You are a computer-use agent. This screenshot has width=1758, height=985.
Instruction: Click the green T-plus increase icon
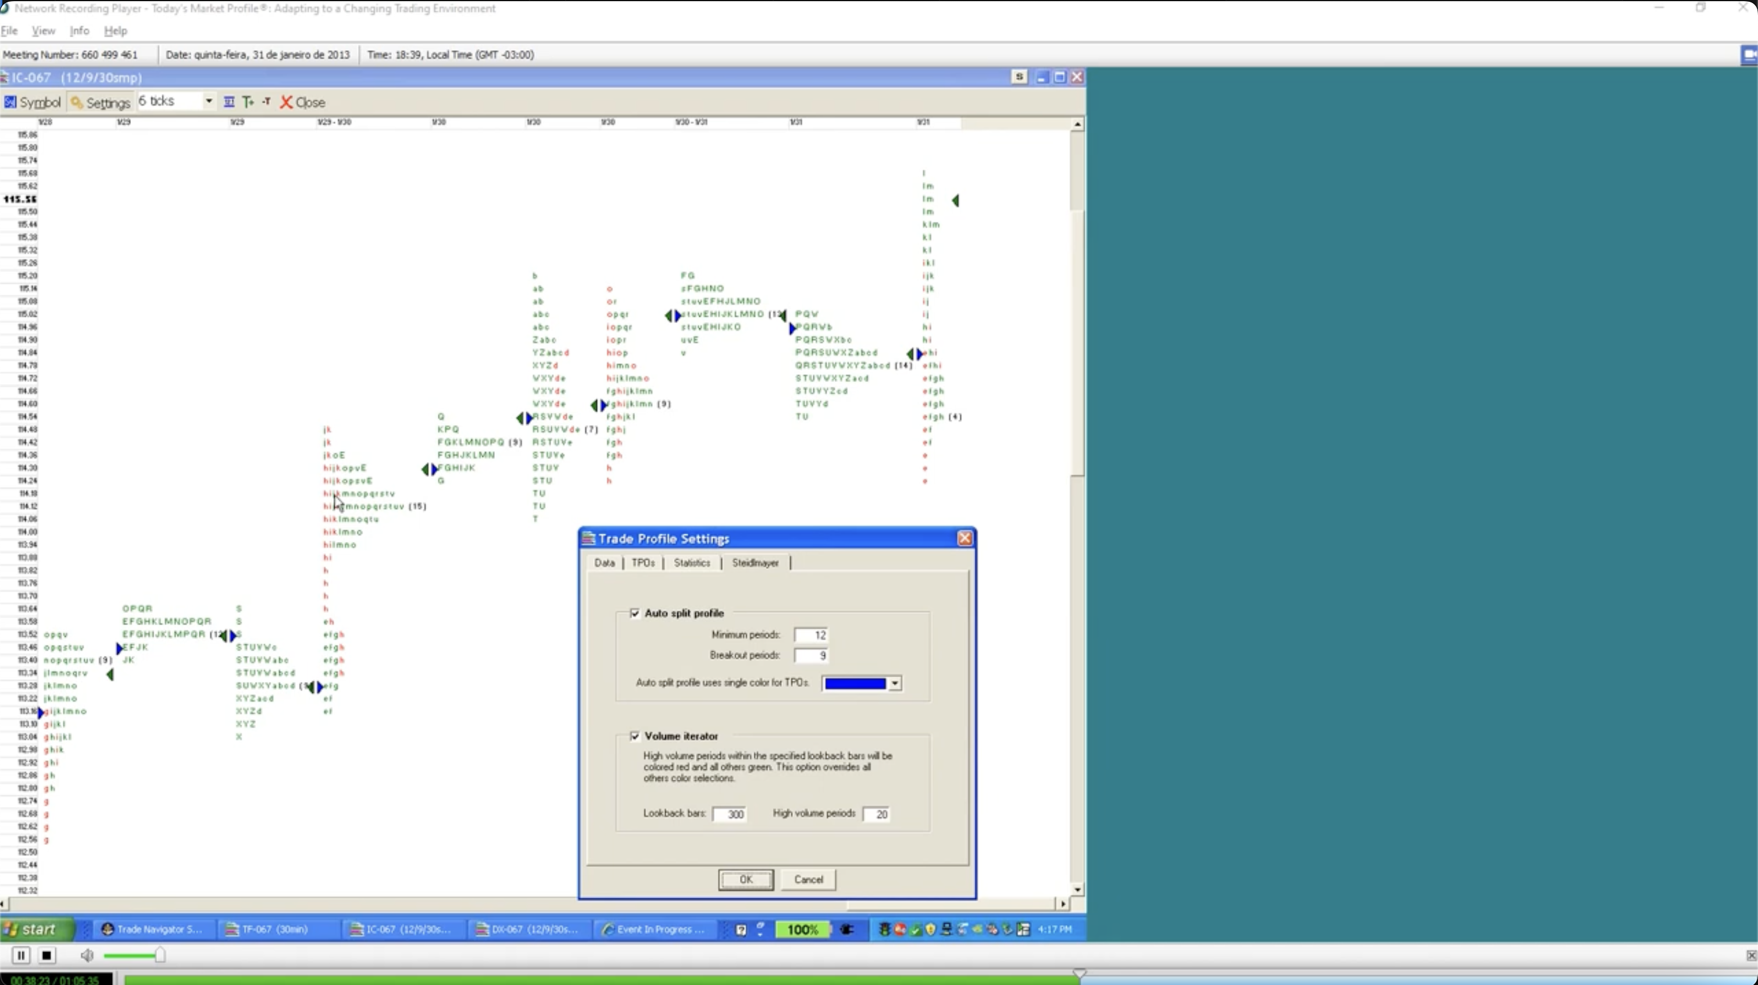point(248,102)
